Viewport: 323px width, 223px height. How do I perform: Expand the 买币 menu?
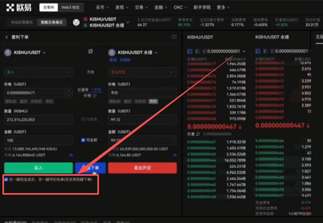pos(102,7)
